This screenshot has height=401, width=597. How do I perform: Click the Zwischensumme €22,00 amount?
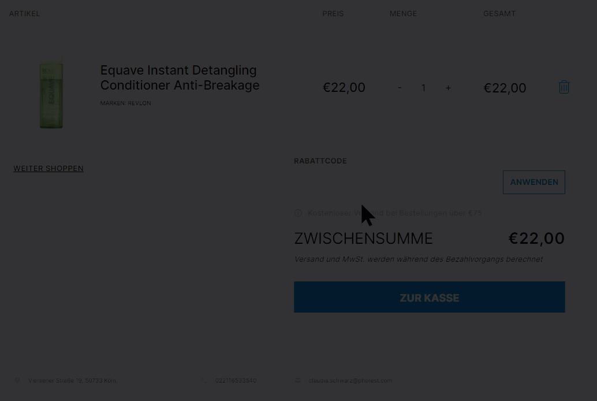point(536,239)
